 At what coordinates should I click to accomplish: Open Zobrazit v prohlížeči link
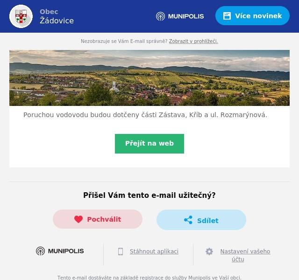pos(193,41)
